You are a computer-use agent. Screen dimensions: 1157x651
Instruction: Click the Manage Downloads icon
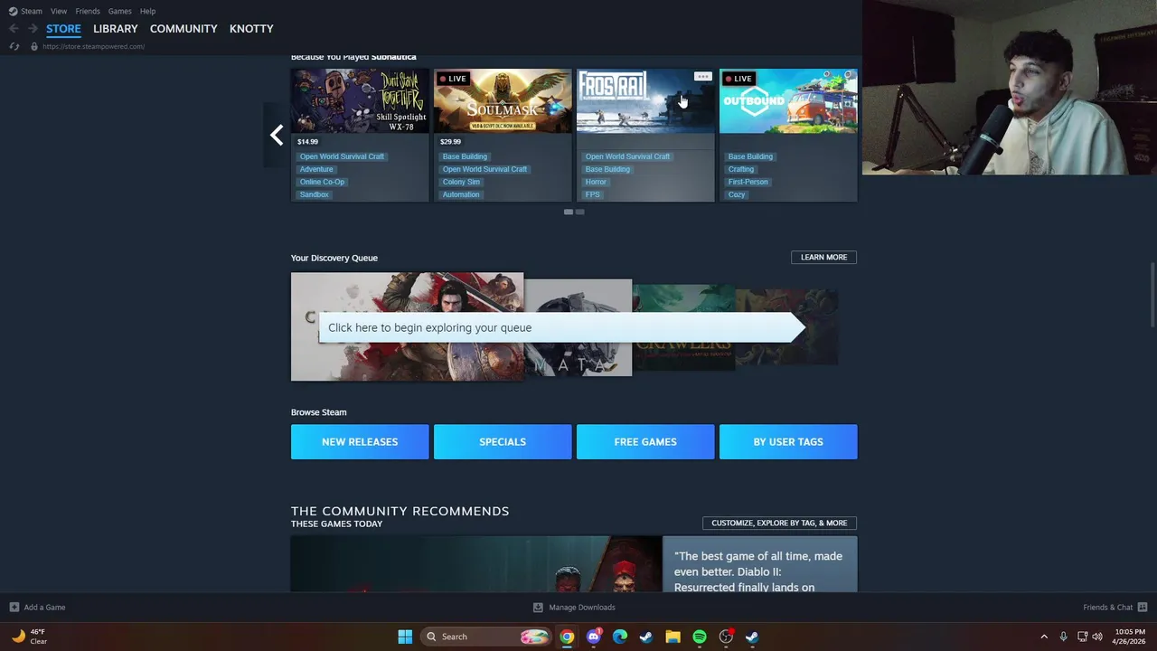pyautogui.click(x=538, y=608)
